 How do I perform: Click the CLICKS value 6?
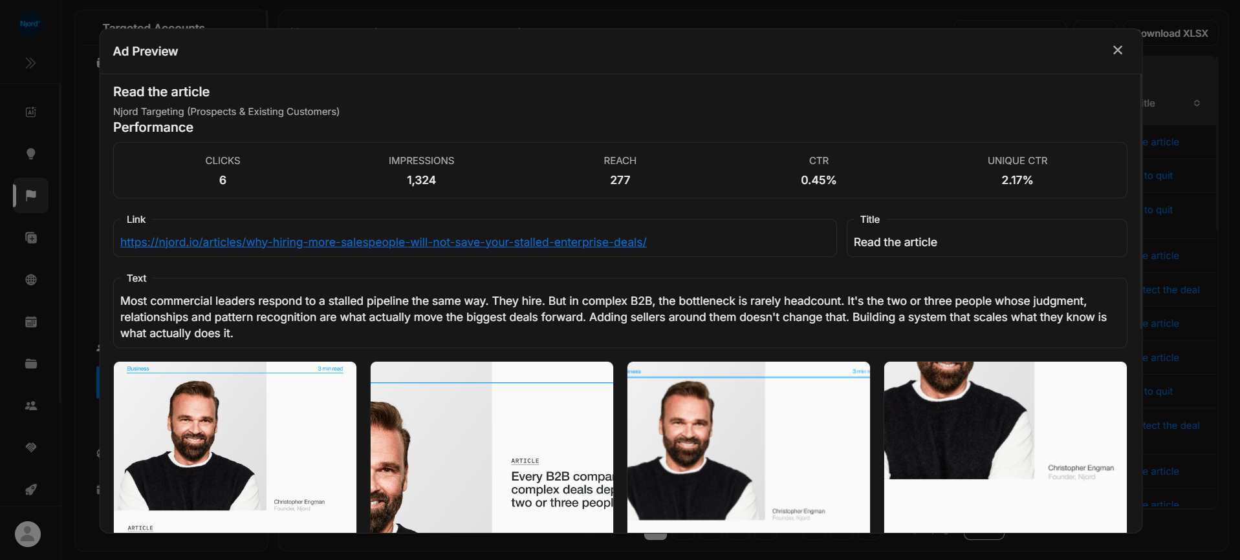tap(223, 180)
